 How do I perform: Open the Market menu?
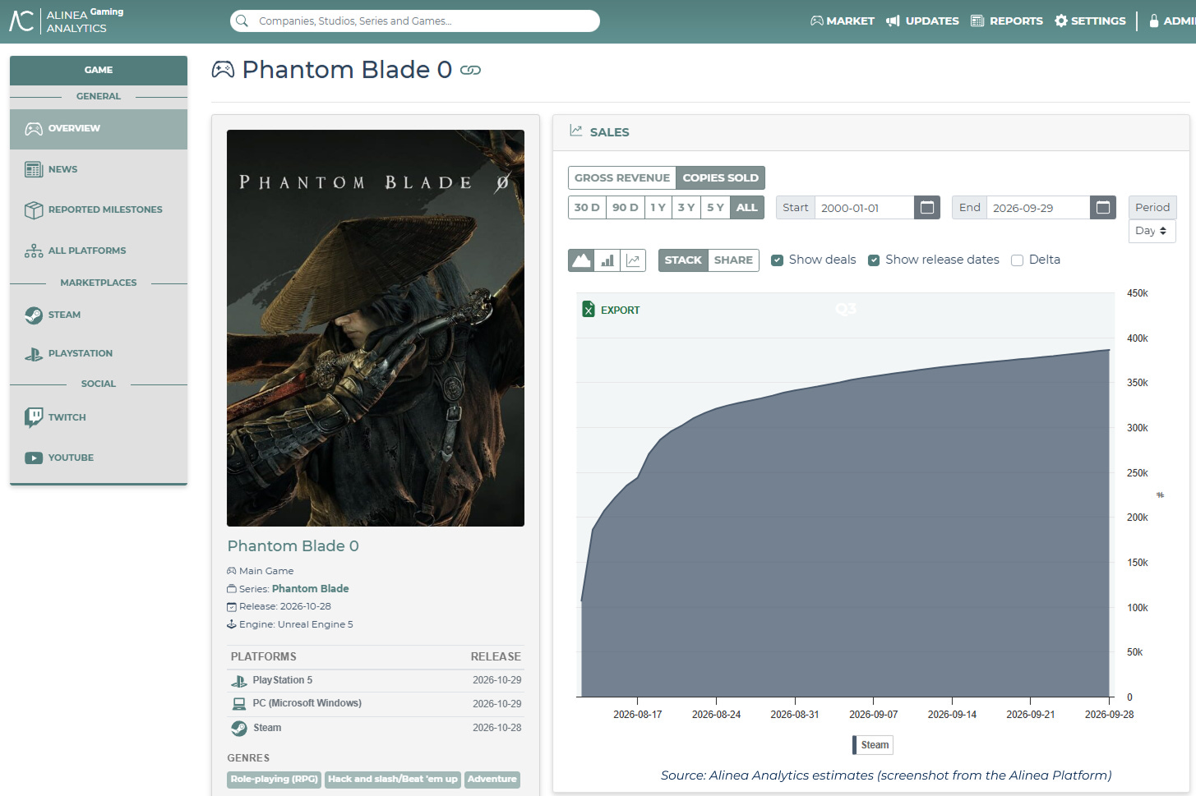[843, 21]
